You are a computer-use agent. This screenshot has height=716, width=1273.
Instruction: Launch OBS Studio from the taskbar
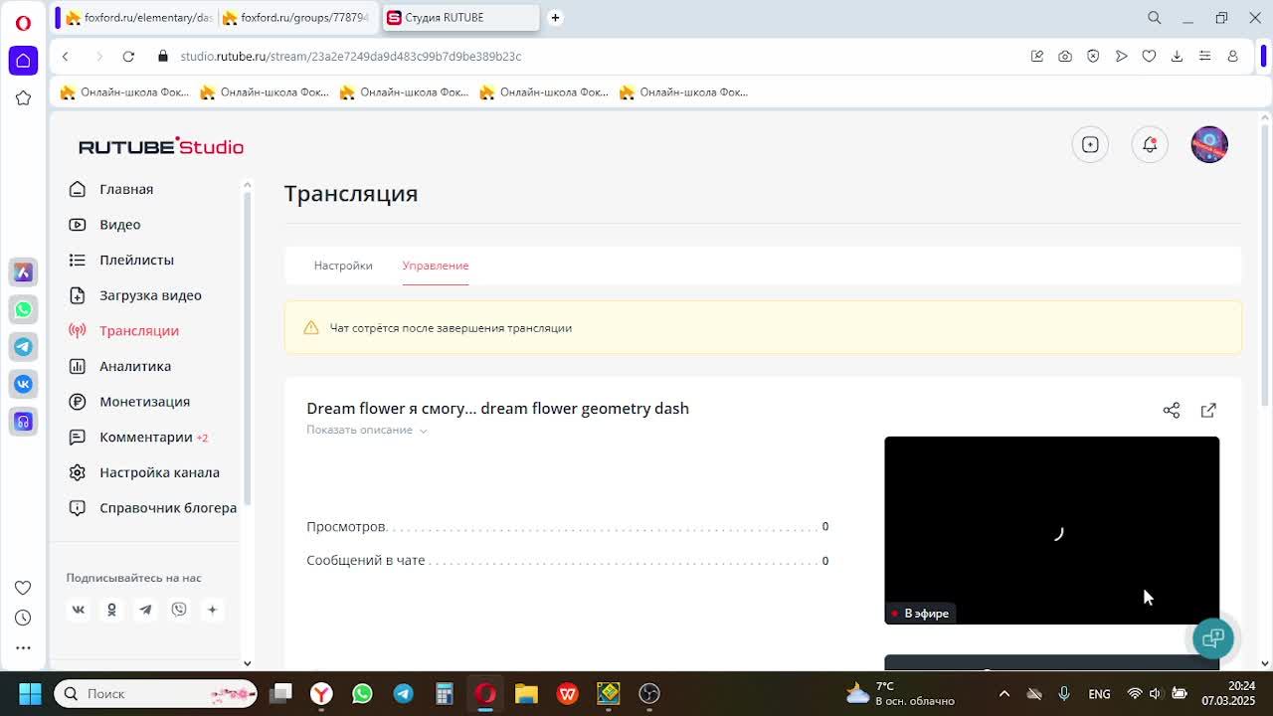coord(649,694)
